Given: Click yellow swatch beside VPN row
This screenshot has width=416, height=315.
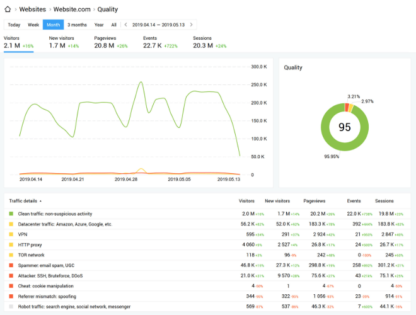Looking at the screenshot, I should coord(11,234).
